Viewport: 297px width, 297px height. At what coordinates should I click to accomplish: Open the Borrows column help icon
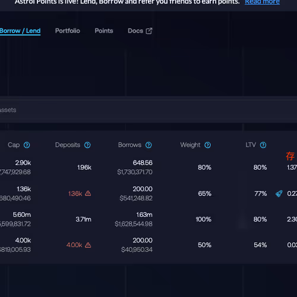pos(148,145)
